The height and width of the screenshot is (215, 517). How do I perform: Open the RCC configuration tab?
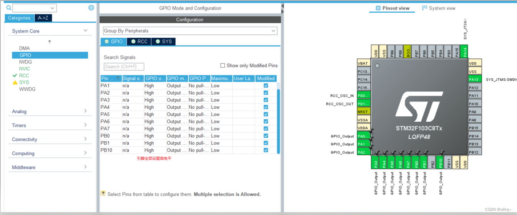pyautogui.click(x=139, y=41)
